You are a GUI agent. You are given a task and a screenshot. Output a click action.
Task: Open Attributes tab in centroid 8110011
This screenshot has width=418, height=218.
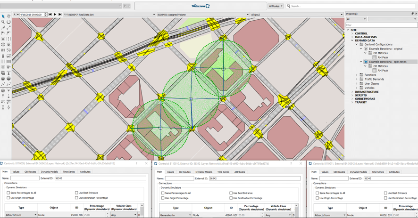click(394, 172)
